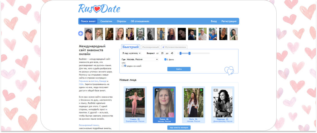The width and height of the screenshot is (317, 133).
Task: Click the RusDate heart logo
Action: click(99, 8)
